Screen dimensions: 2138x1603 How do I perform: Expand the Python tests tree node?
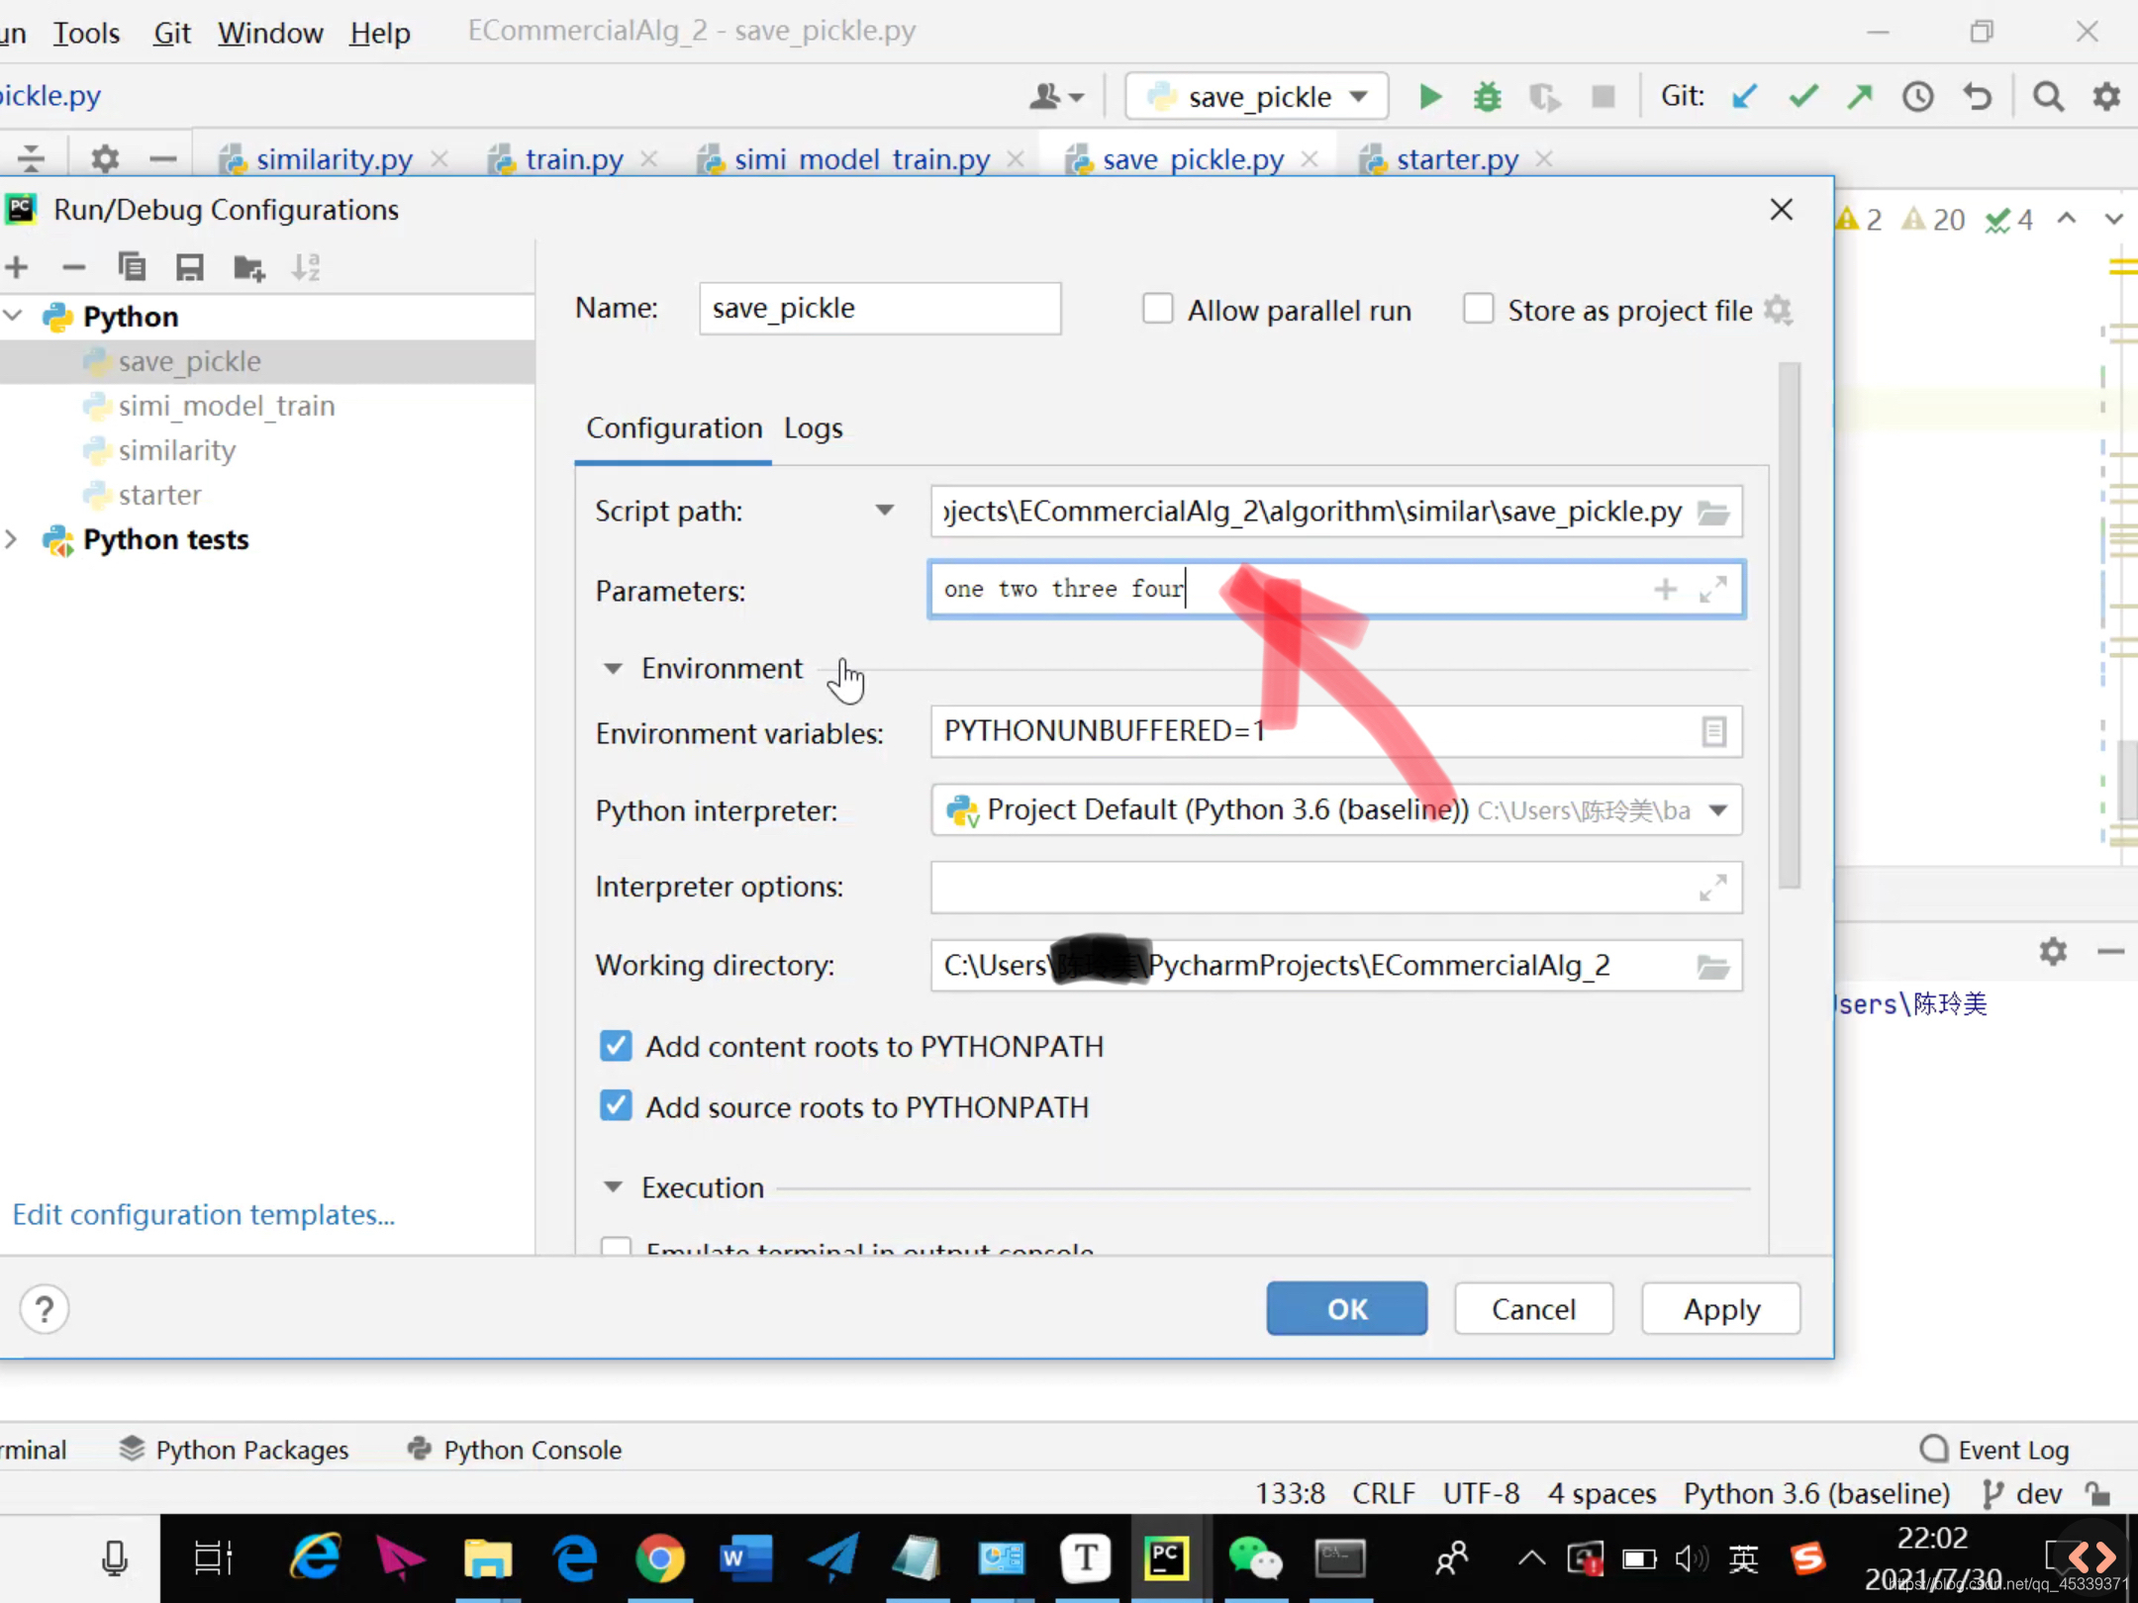[11, 539]
